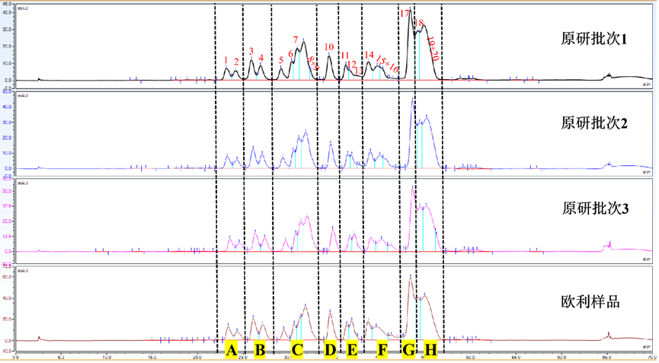Click red peak number 1

226,60
